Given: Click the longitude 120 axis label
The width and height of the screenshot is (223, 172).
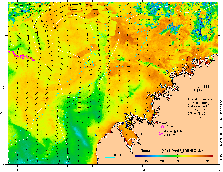Looking at the screenshot, I should pyautogui.click(x=43, y=170).
